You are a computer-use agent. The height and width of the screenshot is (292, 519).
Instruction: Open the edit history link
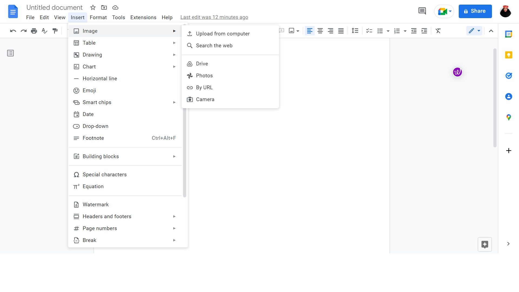tap(214, 17)
